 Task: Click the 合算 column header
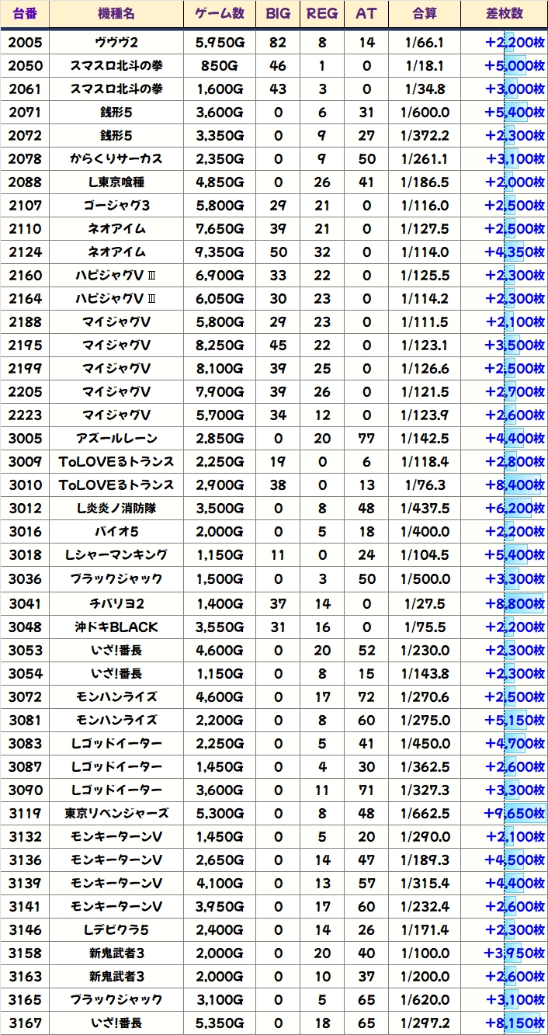pos(425,14)
